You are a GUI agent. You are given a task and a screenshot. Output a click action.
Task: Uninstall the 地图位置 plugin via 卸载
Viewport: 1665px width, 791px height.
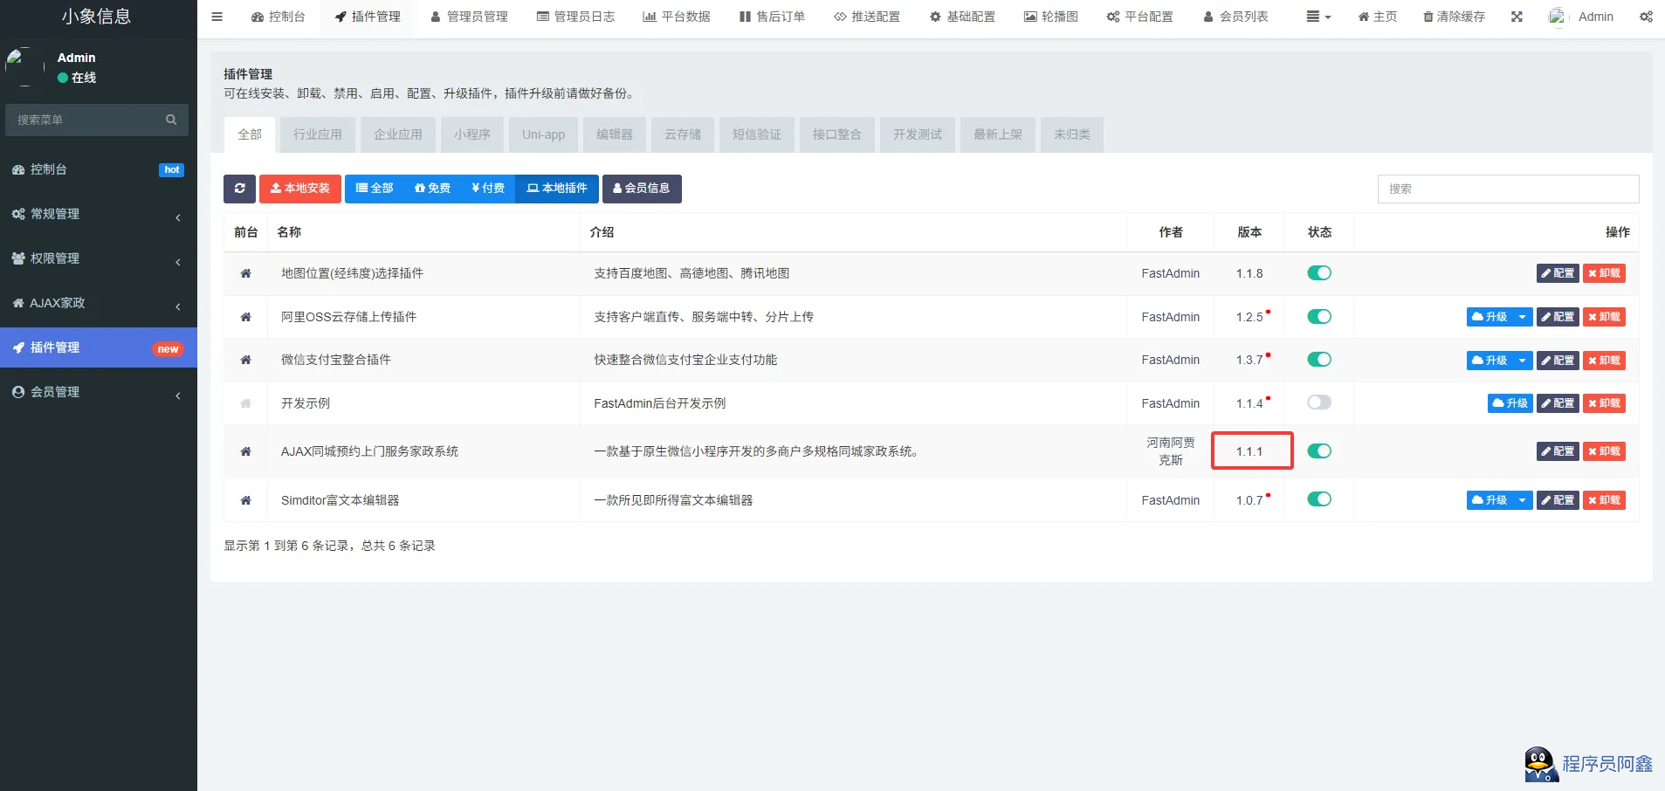1605,272
